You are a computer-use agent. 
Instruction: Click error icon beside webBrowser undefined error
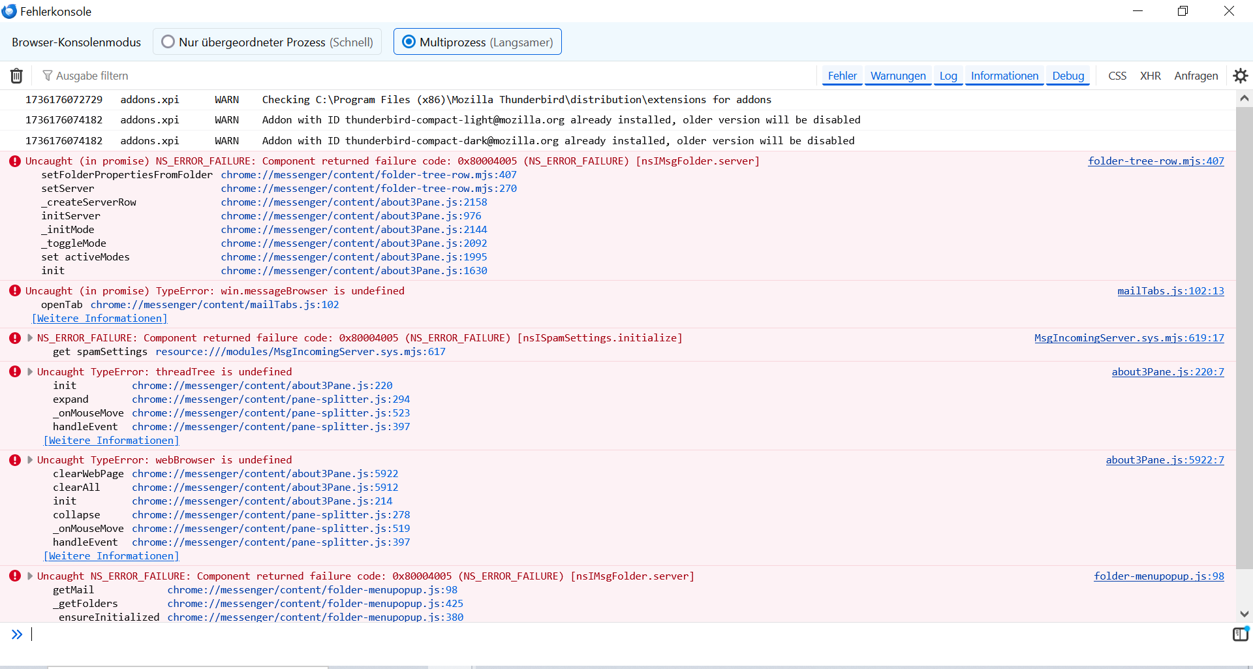tap(15, 460)
